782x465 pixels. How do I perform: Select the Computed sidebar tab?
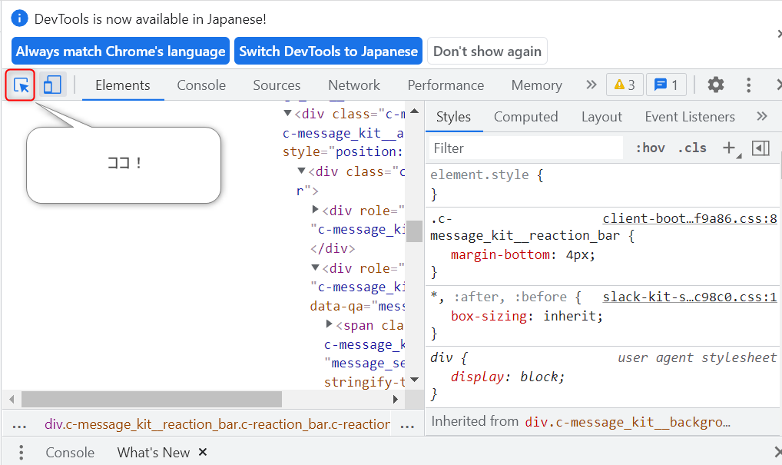[x=525, y=117]
